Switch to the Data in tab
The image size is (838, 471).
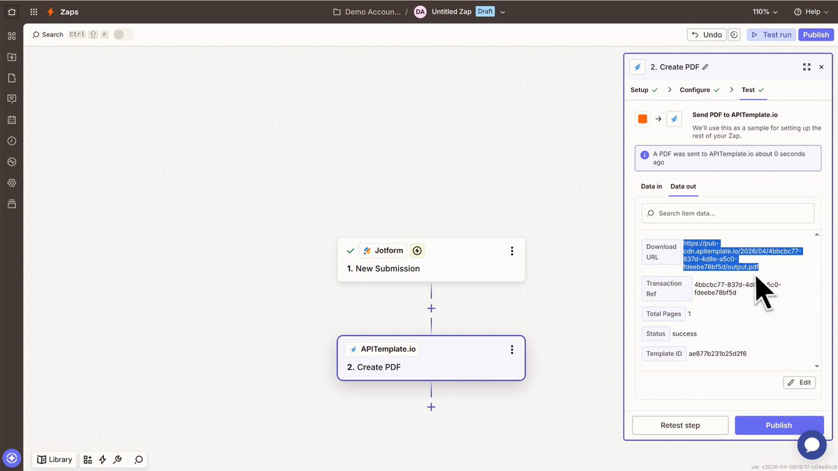(651, 186)
